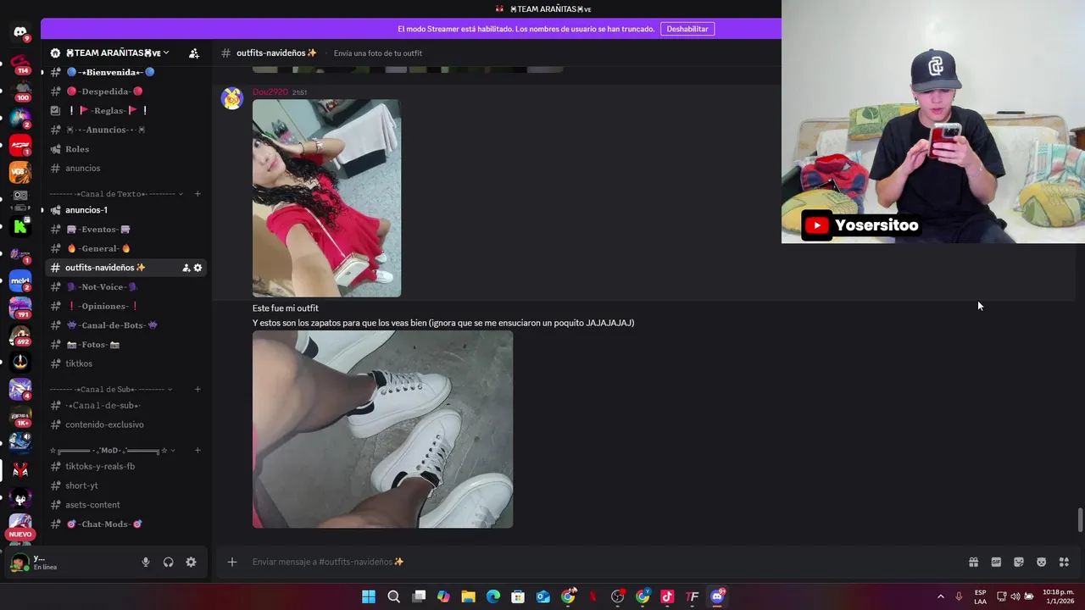The image size is (1085, 610).
Task: Open File Explorer from taskbar
Action: (468, 596)
